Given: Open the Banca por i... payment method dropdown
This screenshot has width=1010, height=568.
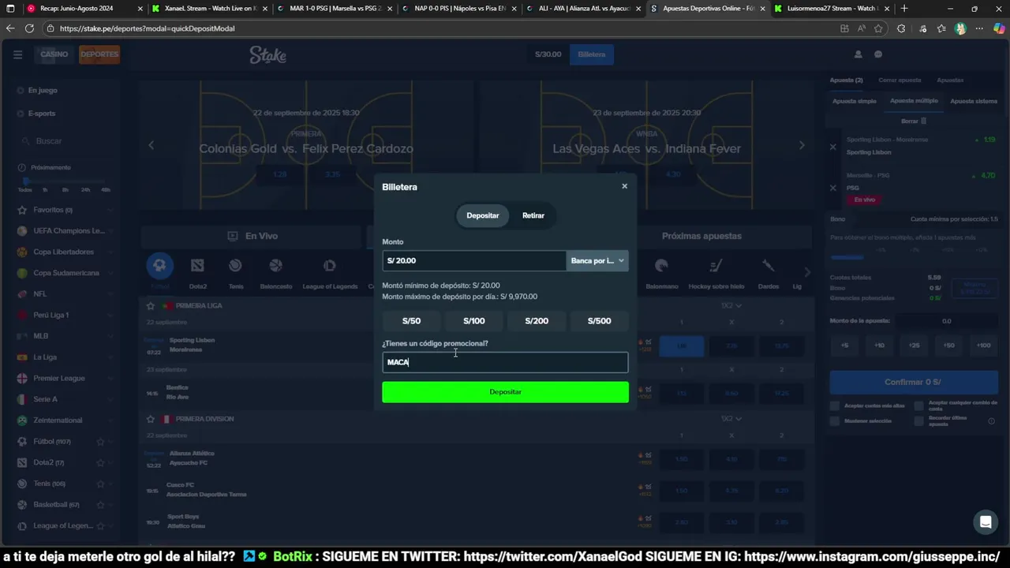Looking at the screenshot, I should click(x=597, y=260).
